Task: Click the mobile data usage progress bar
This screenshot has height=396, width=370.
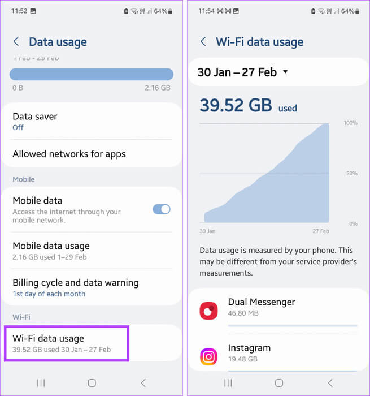Action: (x=92, y=74)
